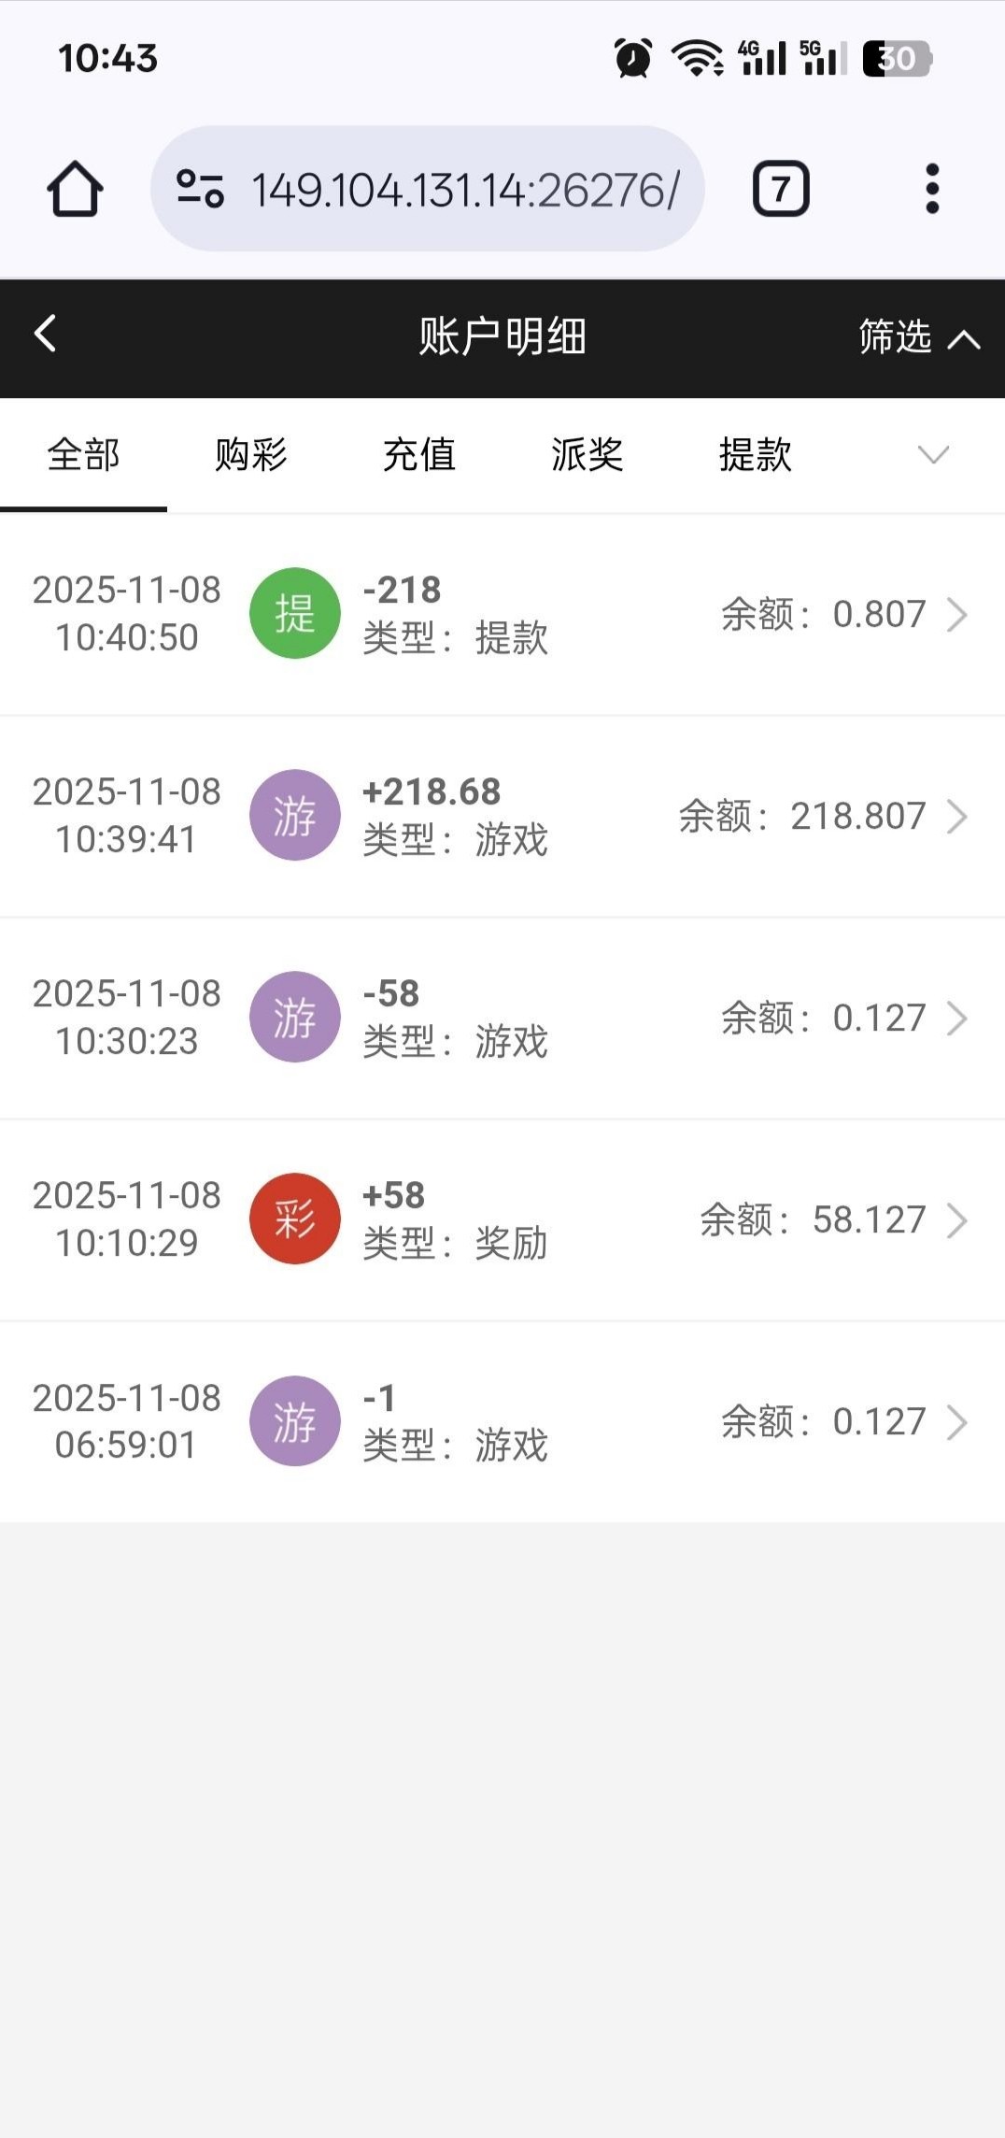
Task: Click the address bar URL field
Action: 464,190
